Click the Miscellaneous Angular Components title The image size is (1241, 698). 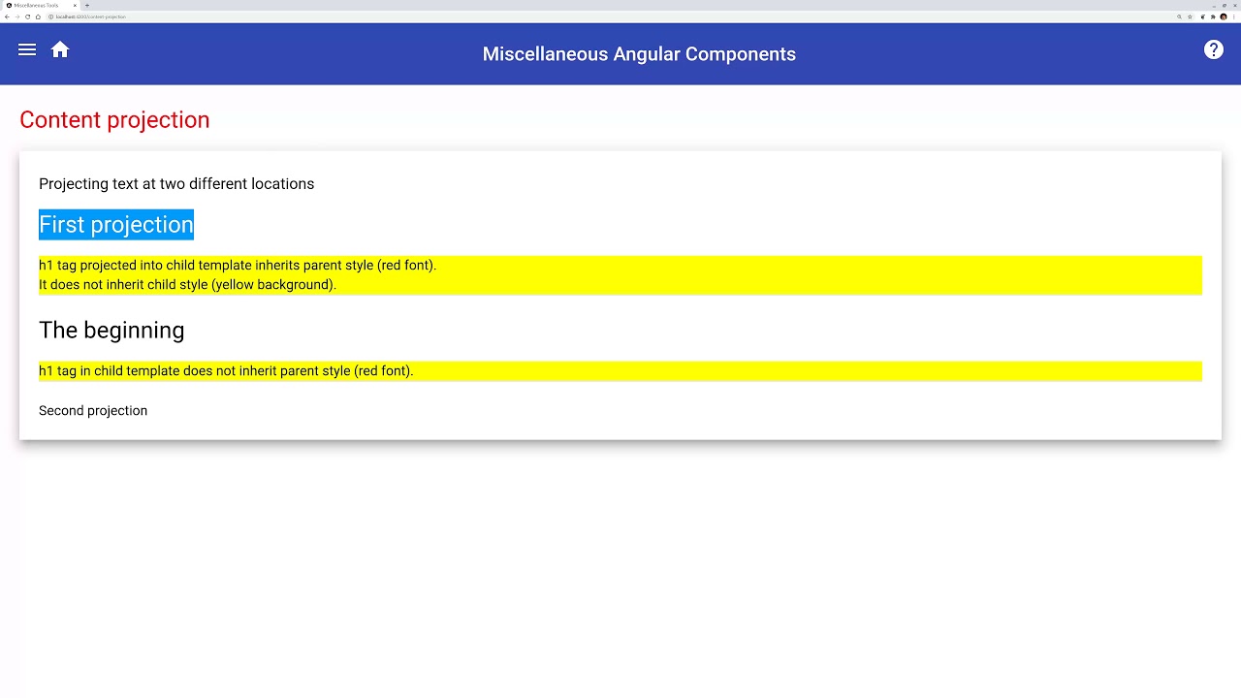[x=639, y=54]
